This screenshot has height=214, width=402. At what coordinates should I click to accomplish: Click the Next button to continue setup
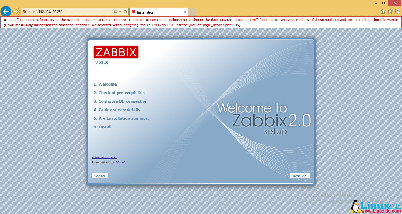[x=300, y=175]
